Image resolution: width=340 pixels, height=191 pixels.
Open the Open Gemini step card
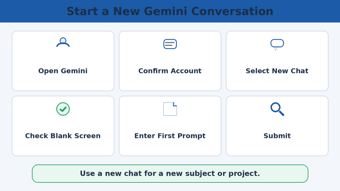tap(63, 61)
